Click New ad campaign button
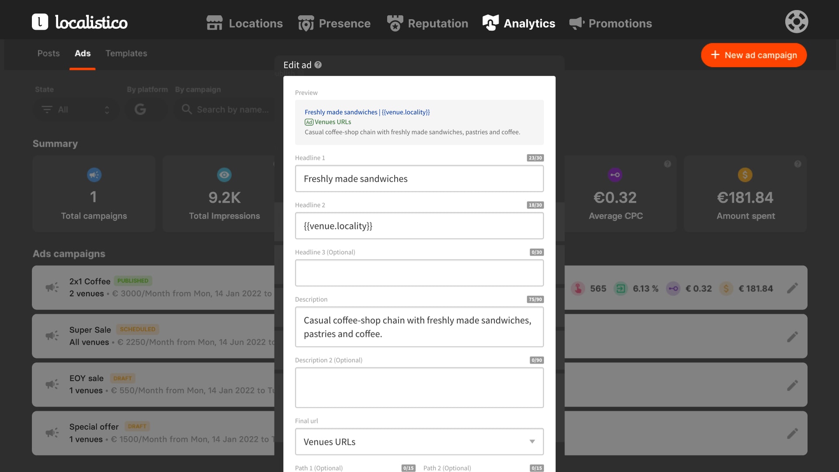Screen dimensions: 839x472 click(753, 55)
